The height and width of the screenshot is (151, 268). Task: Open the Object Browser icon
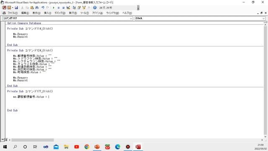(84, 8)
